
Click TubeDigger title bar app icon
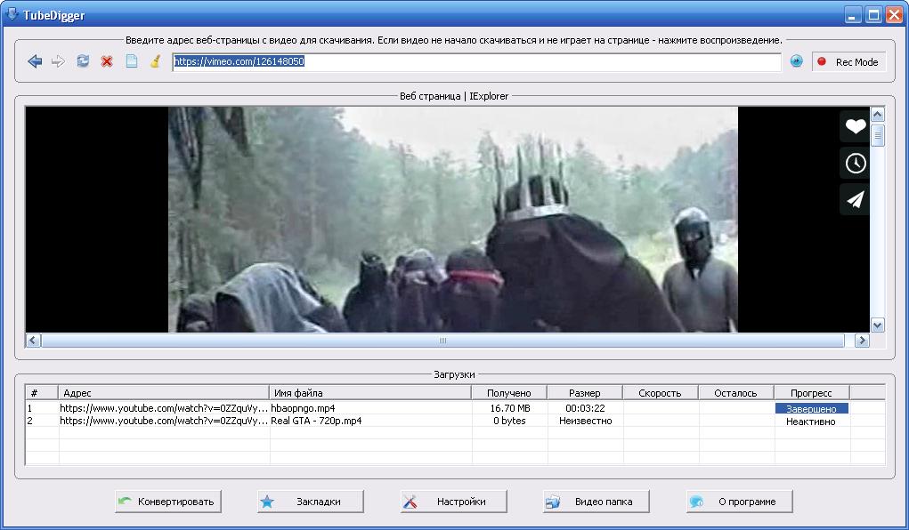tap(12, 14)
